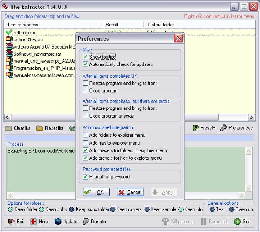
Task: Check Close program option
Action: click(85, 91)
